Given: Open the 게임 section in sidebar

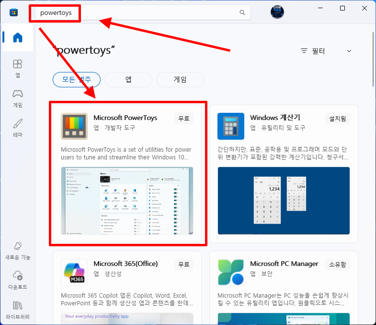Looking at the screenshot, I should (x=18, y=98).
